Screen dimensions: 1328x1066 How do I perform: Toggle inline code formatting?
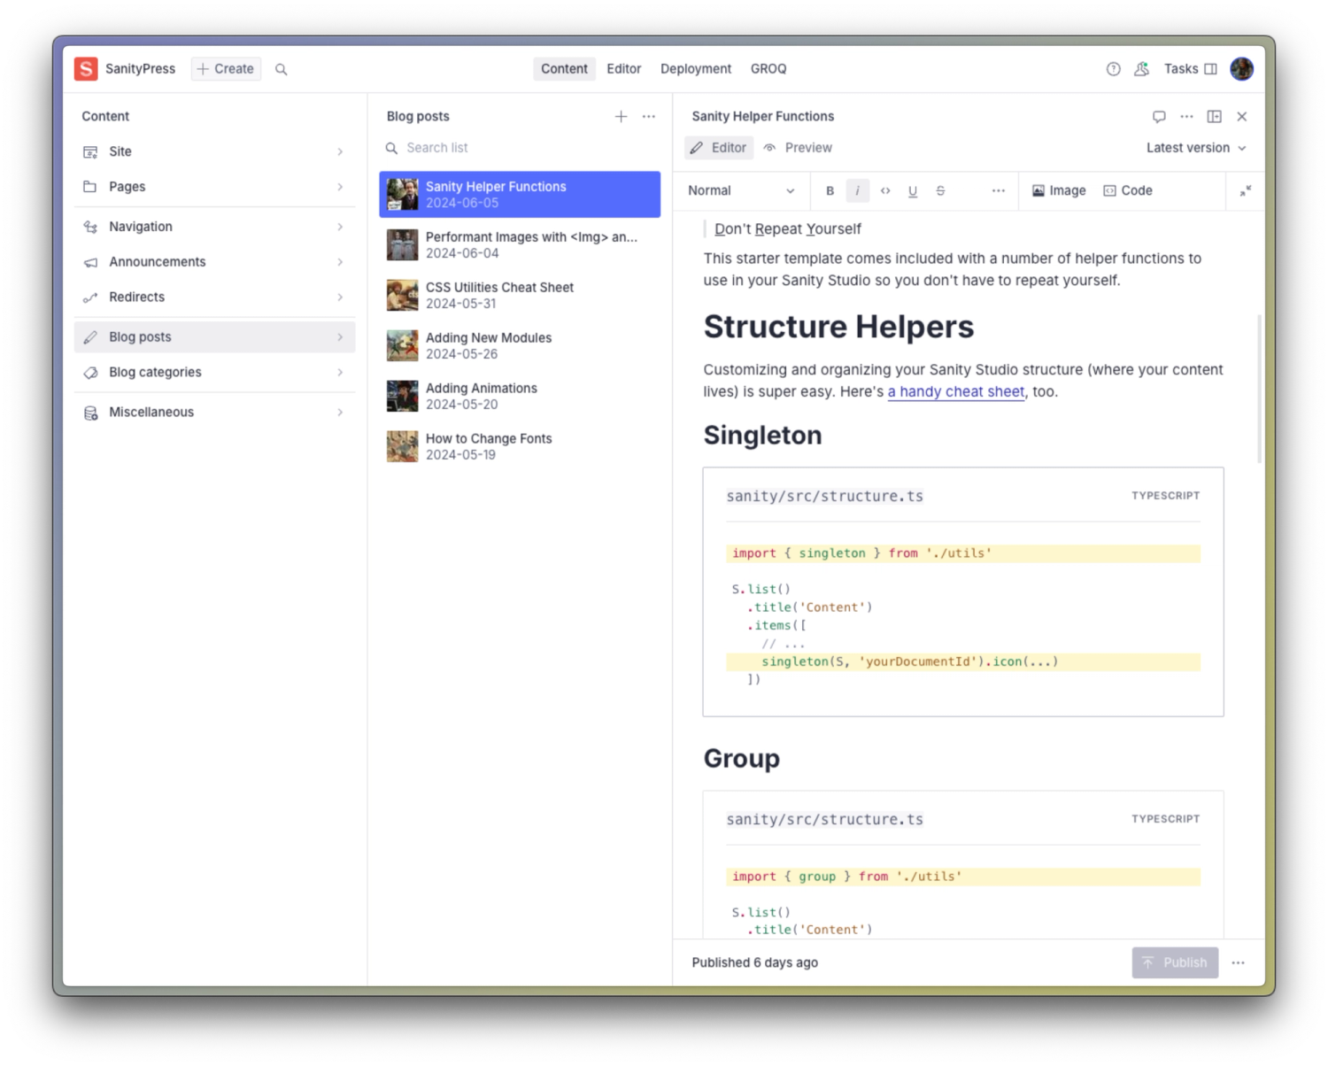tap(885, 190)
